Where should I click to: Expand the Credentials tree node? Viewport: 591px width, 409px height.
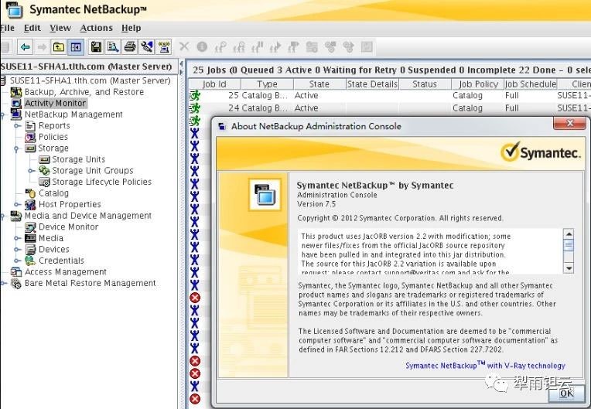click(x=17, y=261)
